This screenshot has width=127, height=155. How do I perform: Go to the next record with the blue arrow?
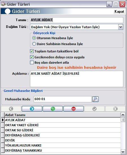[32, 109]
